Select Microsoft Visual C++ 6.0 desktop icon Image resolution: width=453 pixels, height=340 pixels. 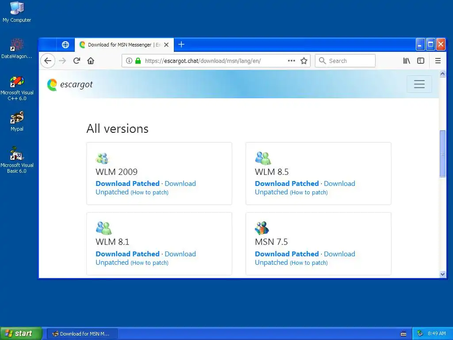pos(17,88)
